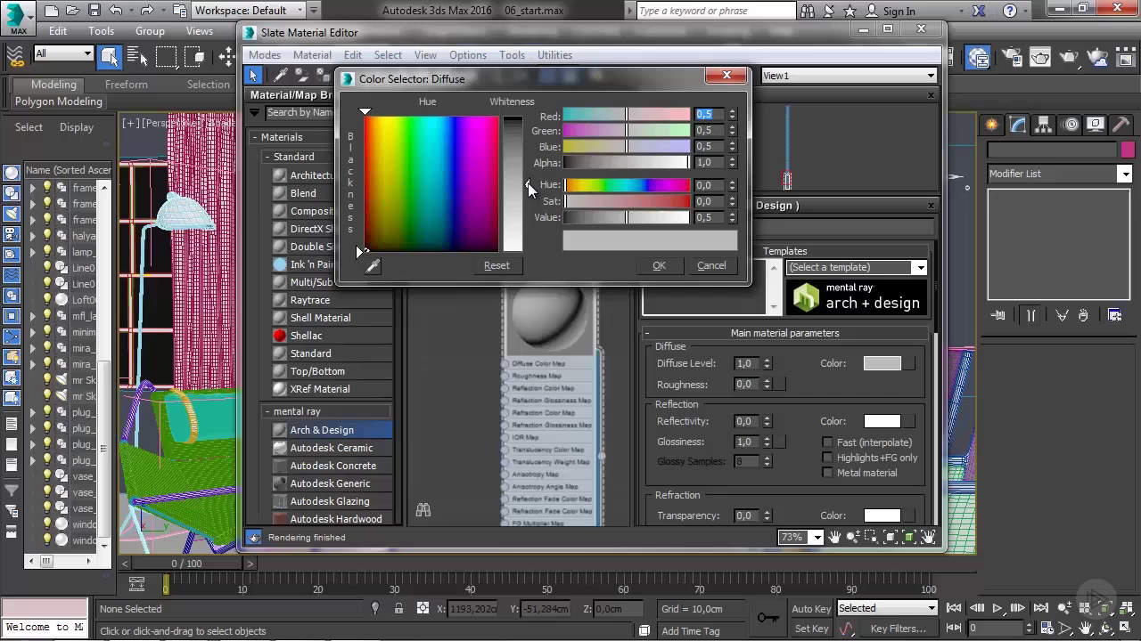Open the 73% zoom dropdown
Image resolution: width=1141 pixels, height=641 pixels.
[800, 537]
